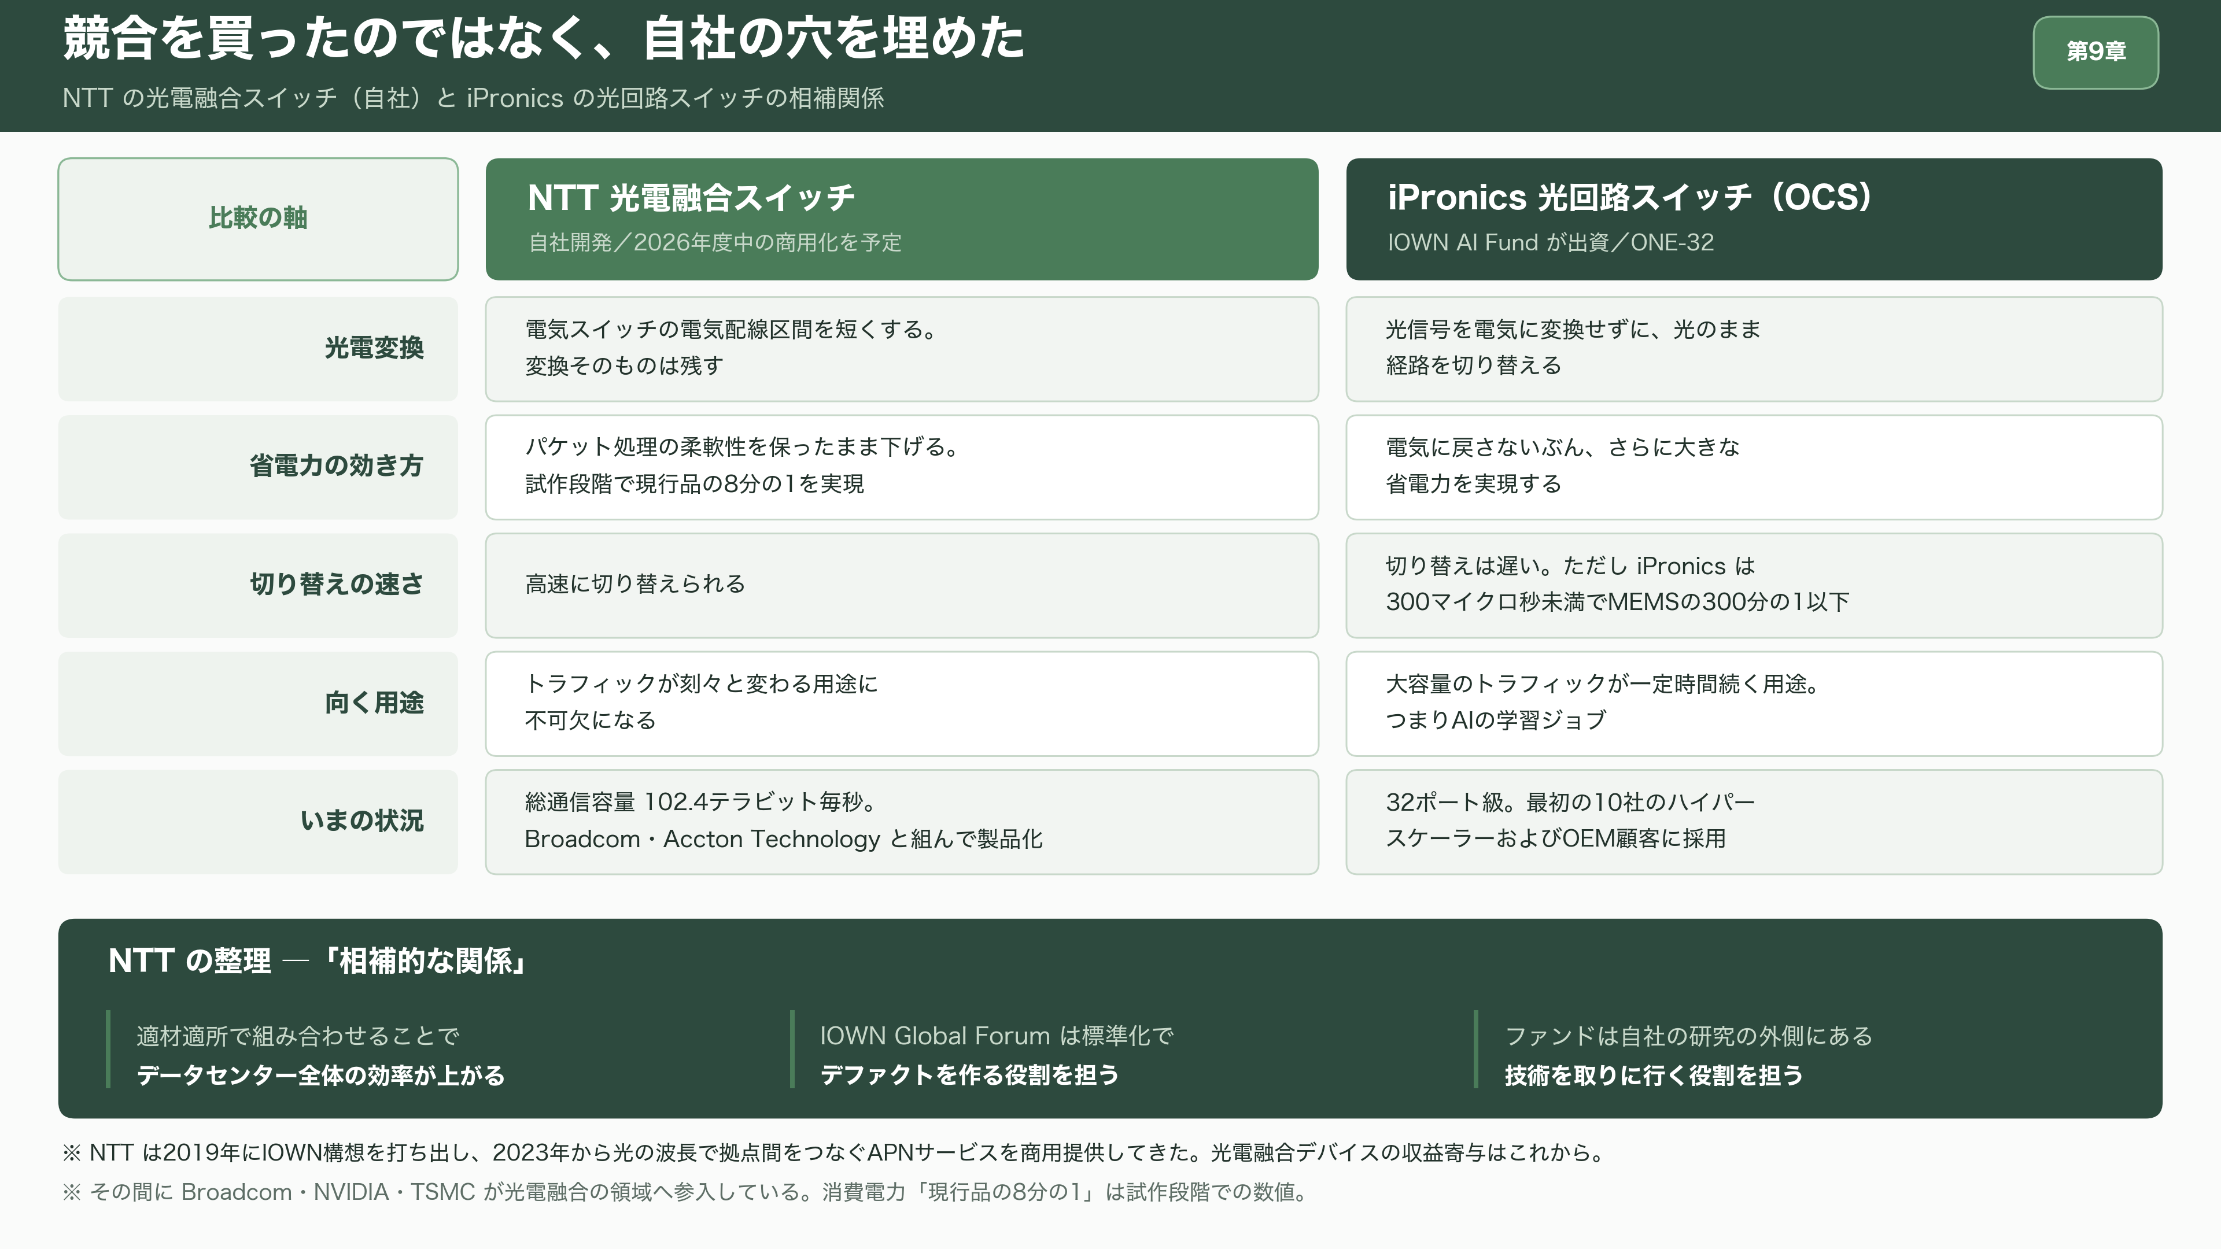Click the 比較の軸 header cell
Image resolution: width=2221 pixels, height=1249 pixels.
pyautogui.click(x=258, y=219)
